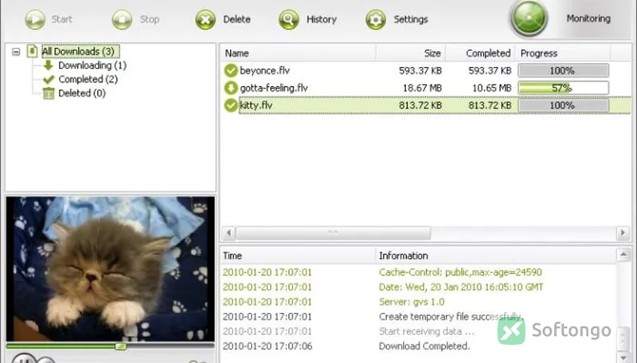Click the 100% progress bar of beyonce.flv
Viewport: 637px width, 363px height.
pyautogui.click(x=563, y=71)
